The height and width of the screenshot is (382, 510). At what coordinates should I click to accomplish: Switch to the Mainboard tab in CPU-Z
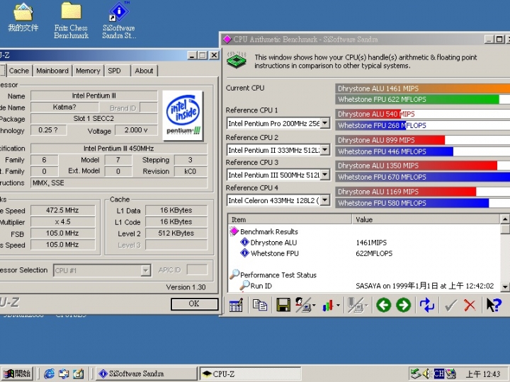52,71
